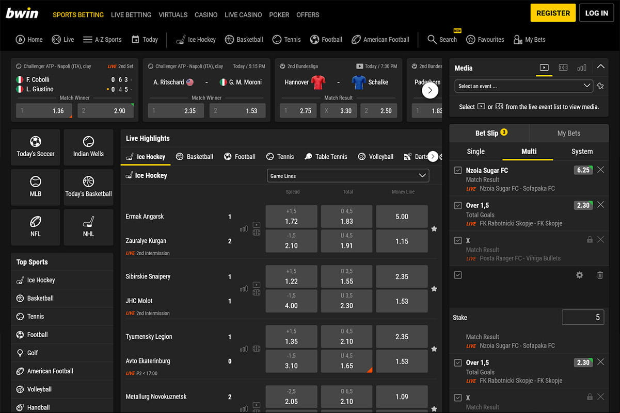
Task: Open the Today's Soccer quick link tile
Action: point(36,147)
